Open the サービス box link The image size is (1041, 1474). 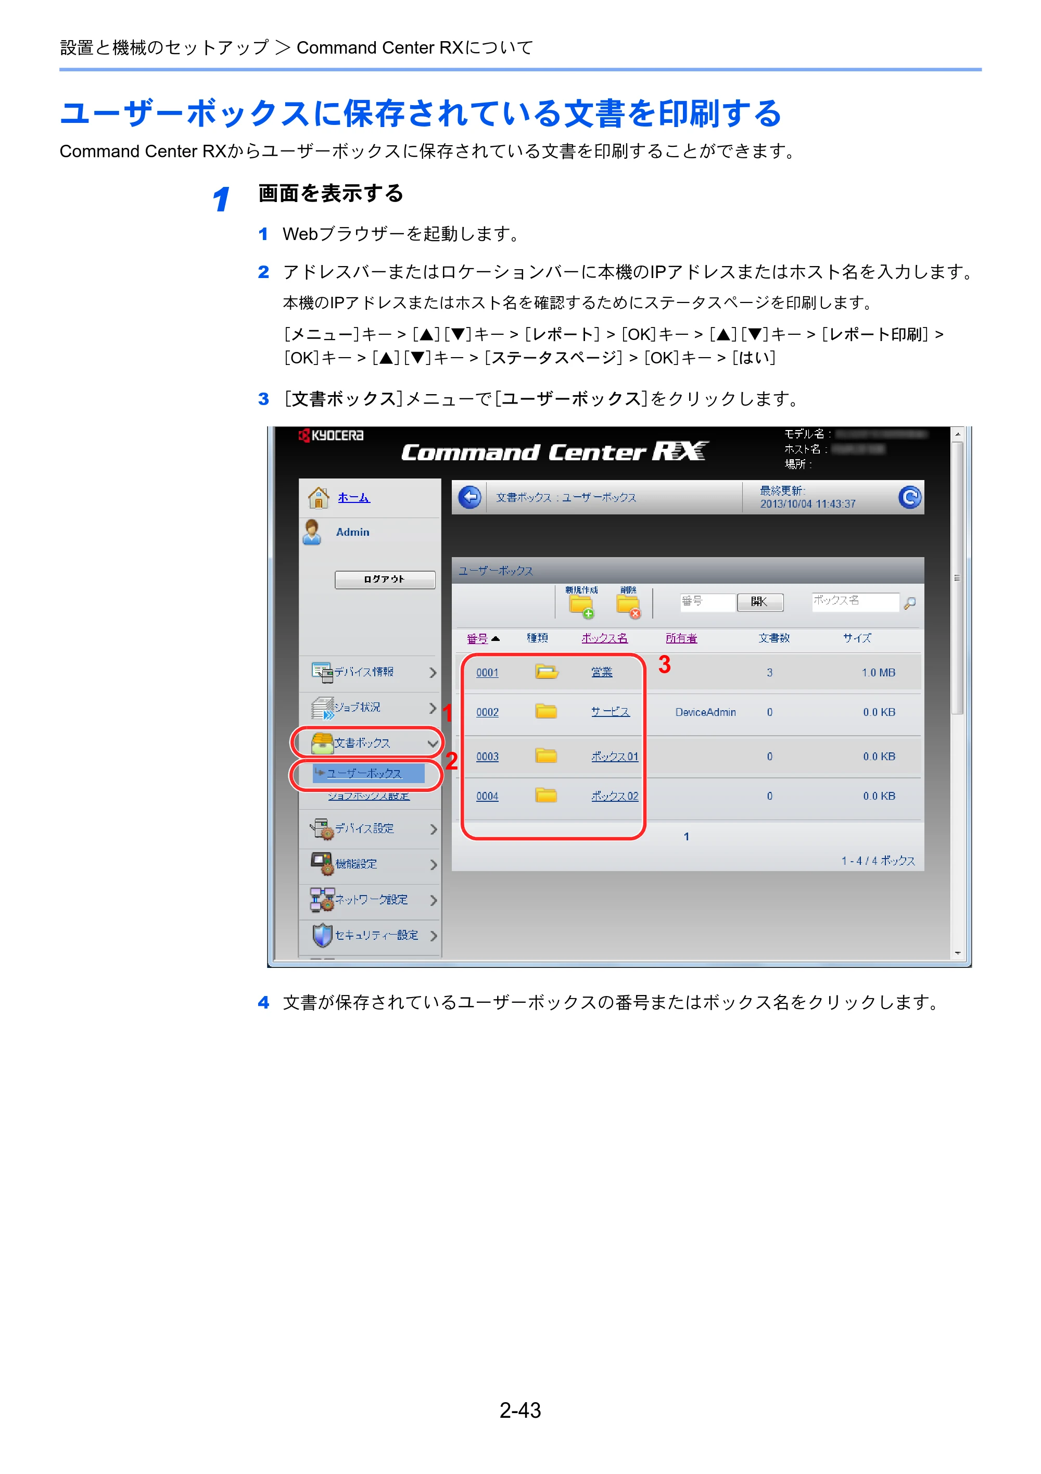pyautogui.click(x=611, y=711)
